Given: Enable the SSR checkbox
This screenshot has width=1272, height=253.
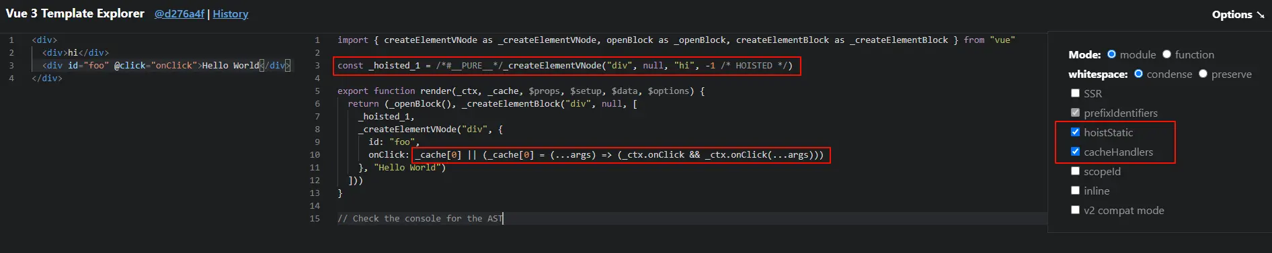Looking at the screenshot, I should point(1075,93).
